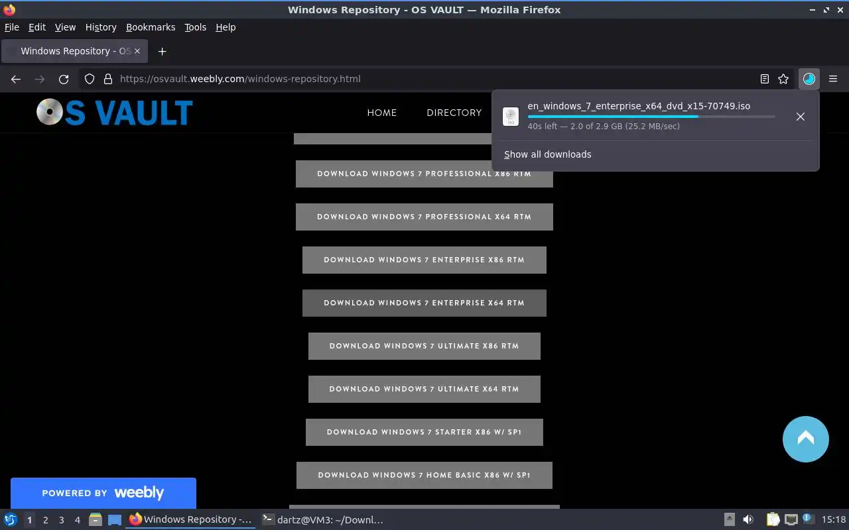This screenshot has width=849, height=530.
Task: Download Windows 7 Enterprise X86 RTM
Action: click(x=424, y=260)
